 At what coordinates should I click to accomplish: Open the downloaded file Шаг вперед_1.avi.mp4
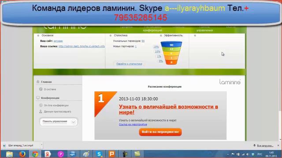pyautogui.click(x=21, y=145)
